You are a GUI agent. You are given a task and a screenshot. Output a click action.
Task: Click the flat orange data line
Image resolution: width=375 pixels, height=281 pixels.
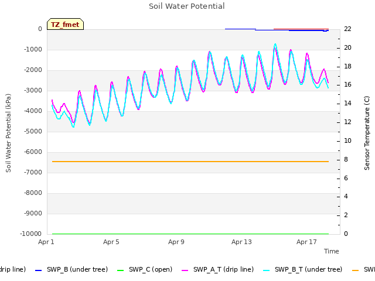190,162
